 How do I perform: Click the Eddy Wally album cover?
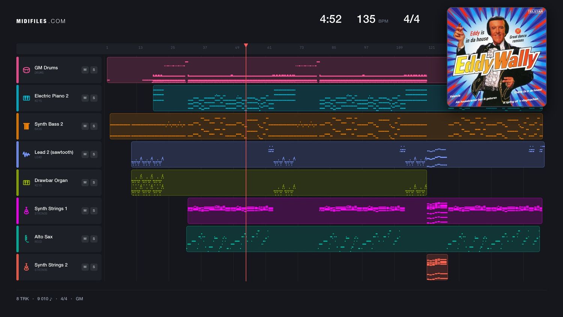[497, 57]
